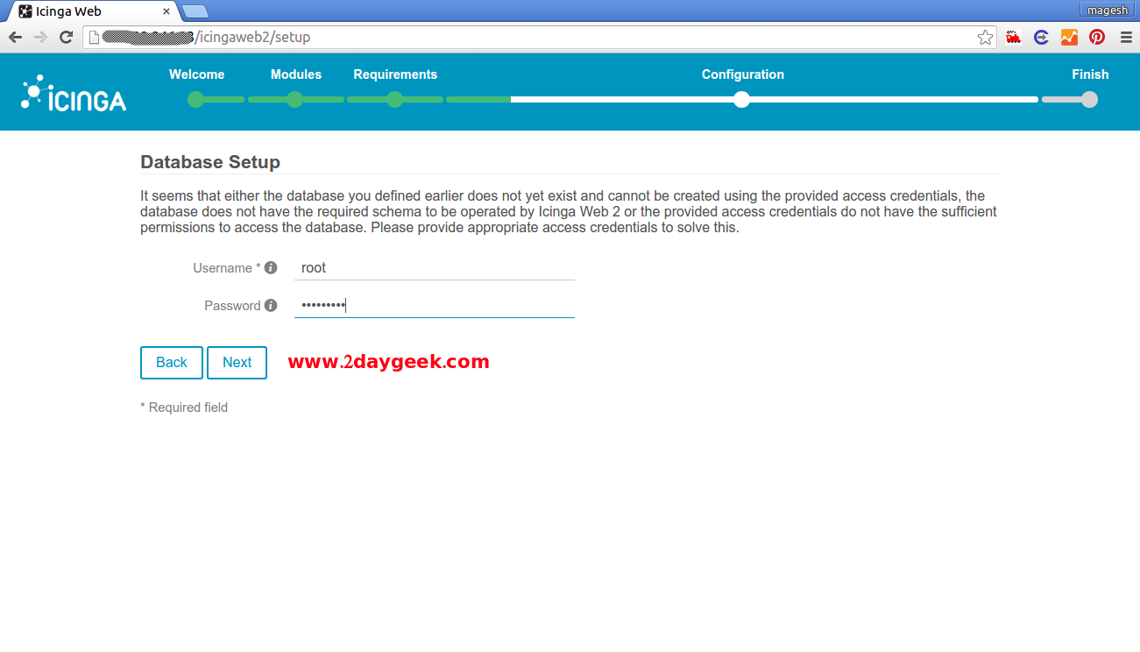Open the Chrome hamburger menu
This screenshot has width=1140, height=652.
(x=1126, y=38)
